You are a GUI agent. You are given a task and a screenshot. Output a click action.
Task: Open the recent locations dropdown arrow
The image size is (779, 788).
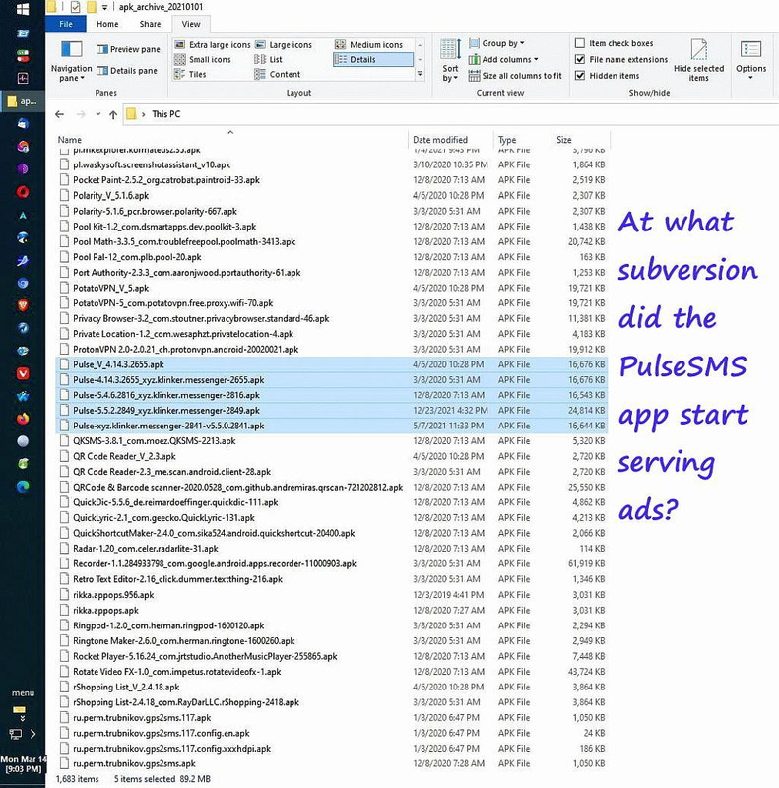tap(98, 114)
